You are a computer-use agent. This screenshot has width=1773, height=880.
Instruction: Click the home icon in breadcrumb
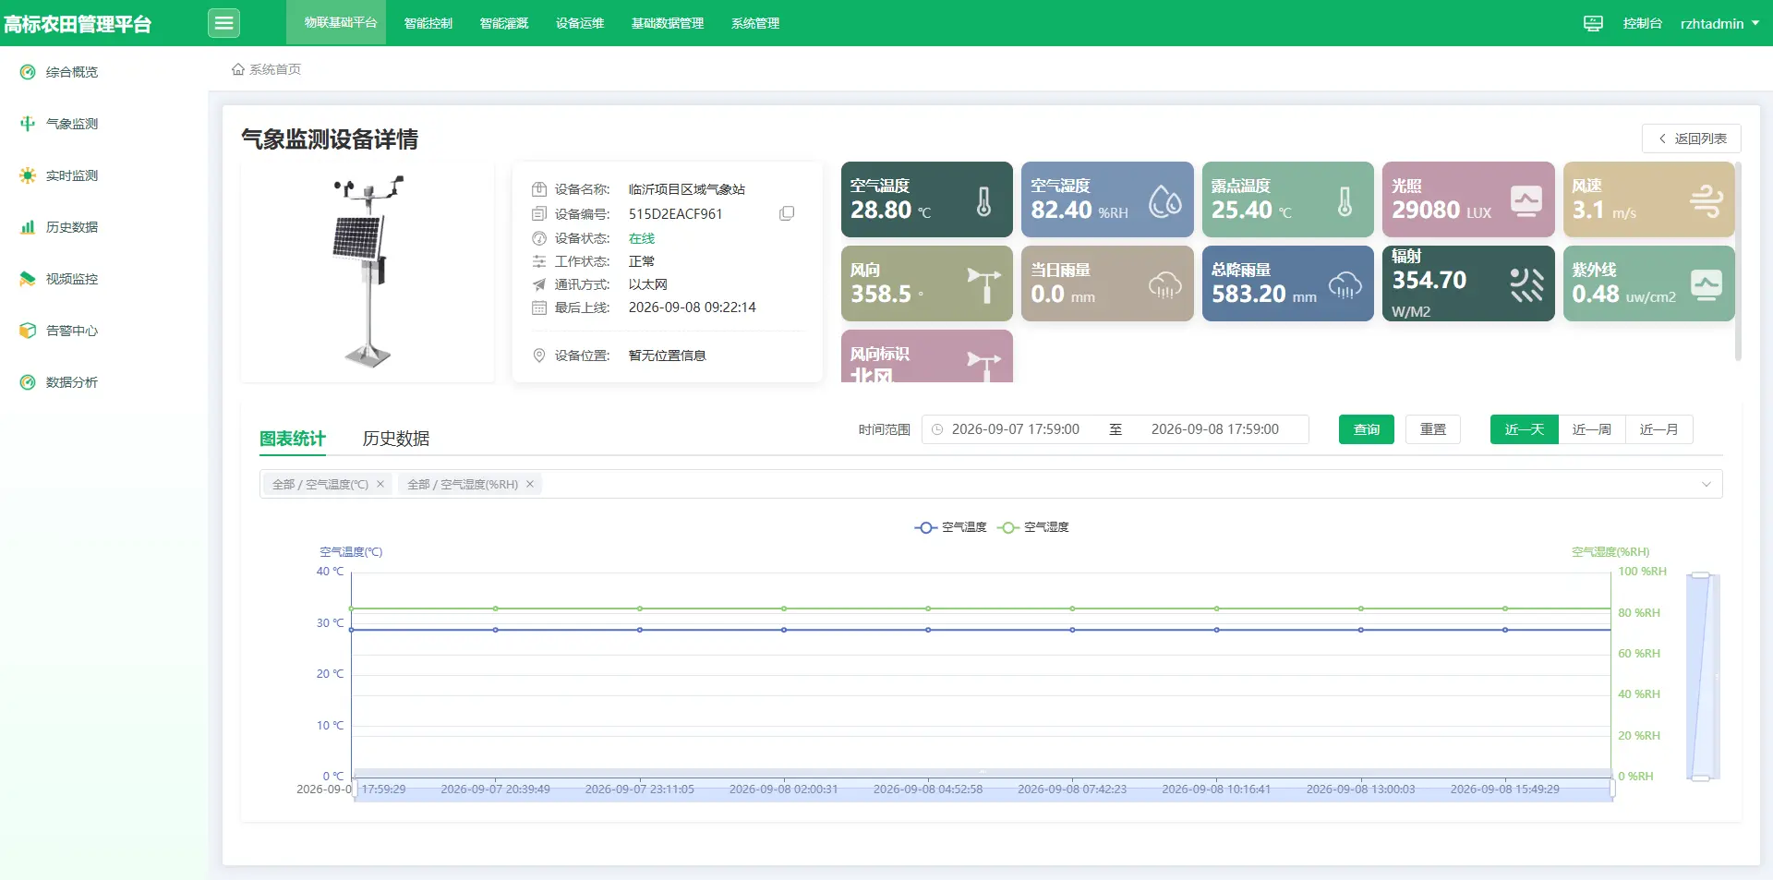[x=238, y=69]
